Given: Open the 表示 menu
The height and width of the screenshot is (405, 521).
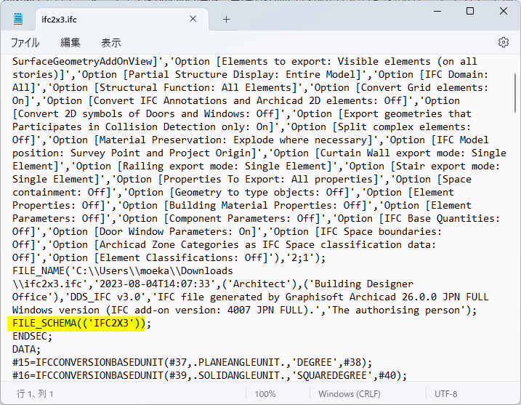Looking at the screenshot, I should 110,43.
